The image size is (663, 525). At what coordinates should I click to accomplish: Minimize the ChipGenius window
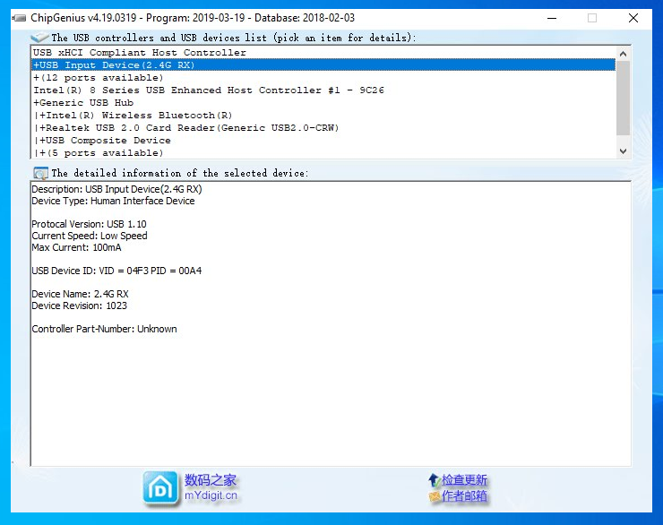552,18
